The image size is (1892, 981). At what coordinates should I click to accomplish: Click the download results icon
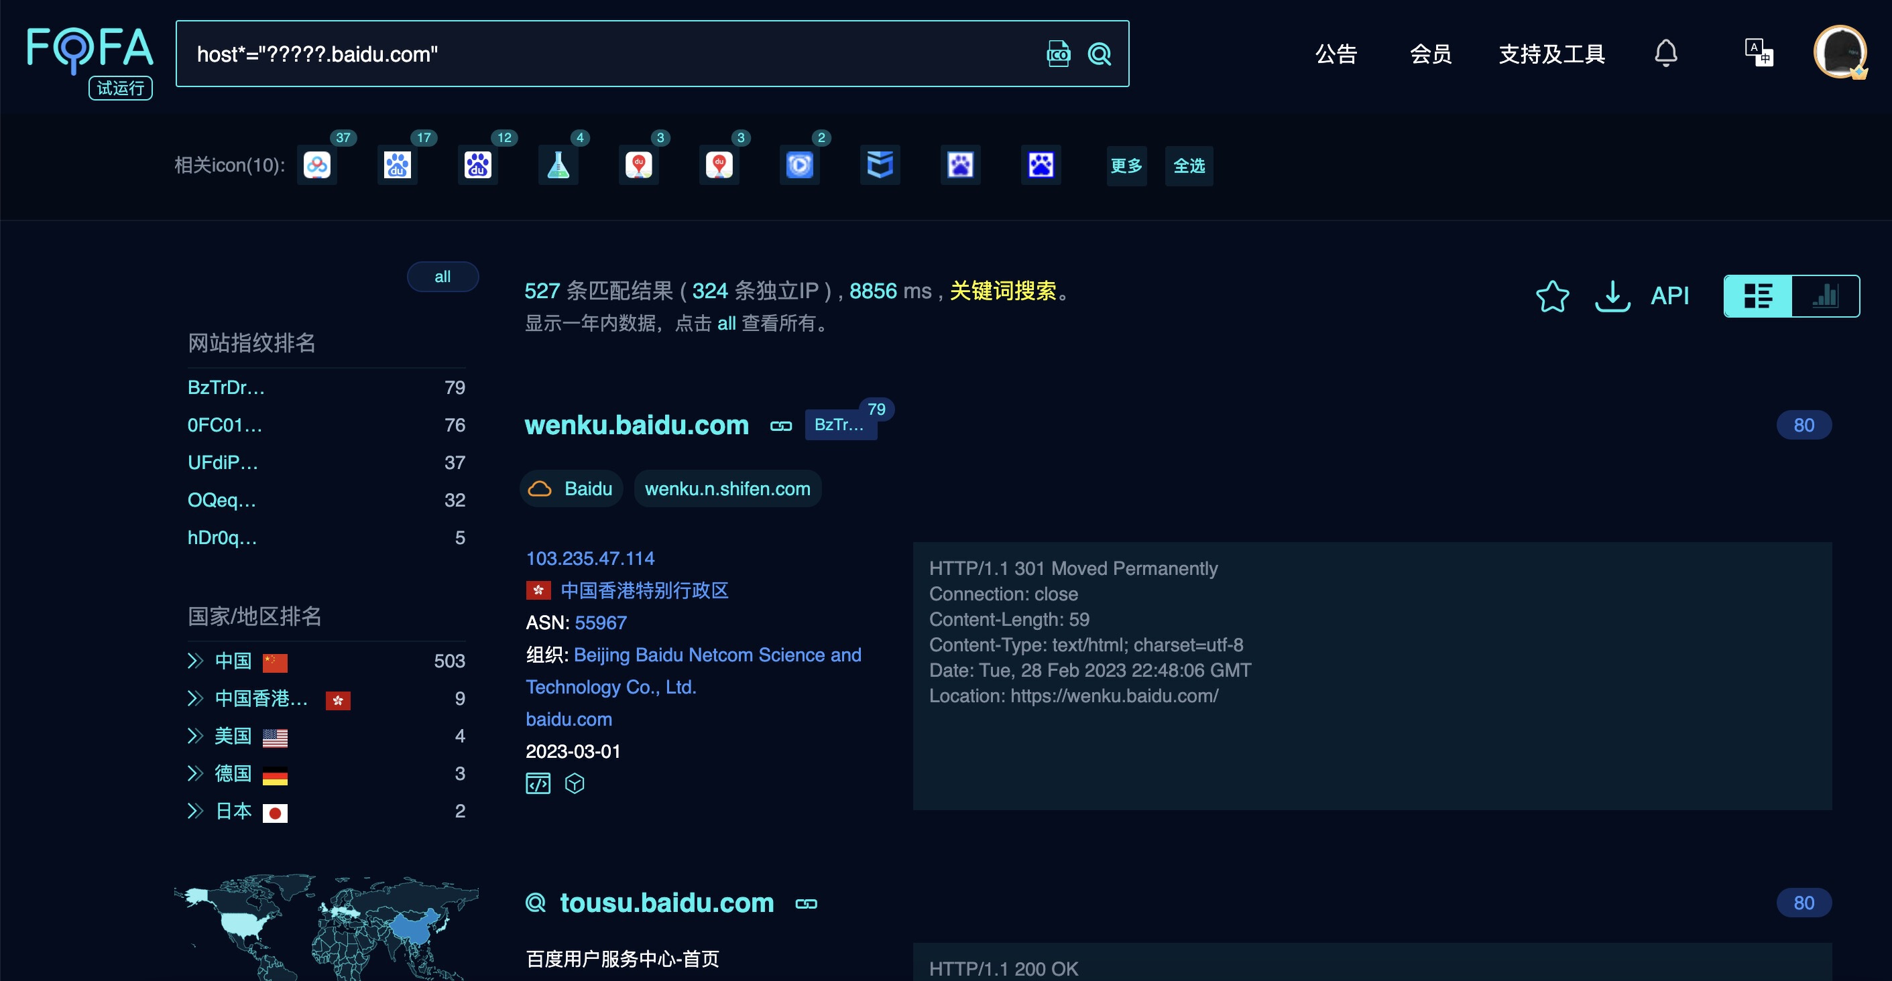tap(1612, 296)
